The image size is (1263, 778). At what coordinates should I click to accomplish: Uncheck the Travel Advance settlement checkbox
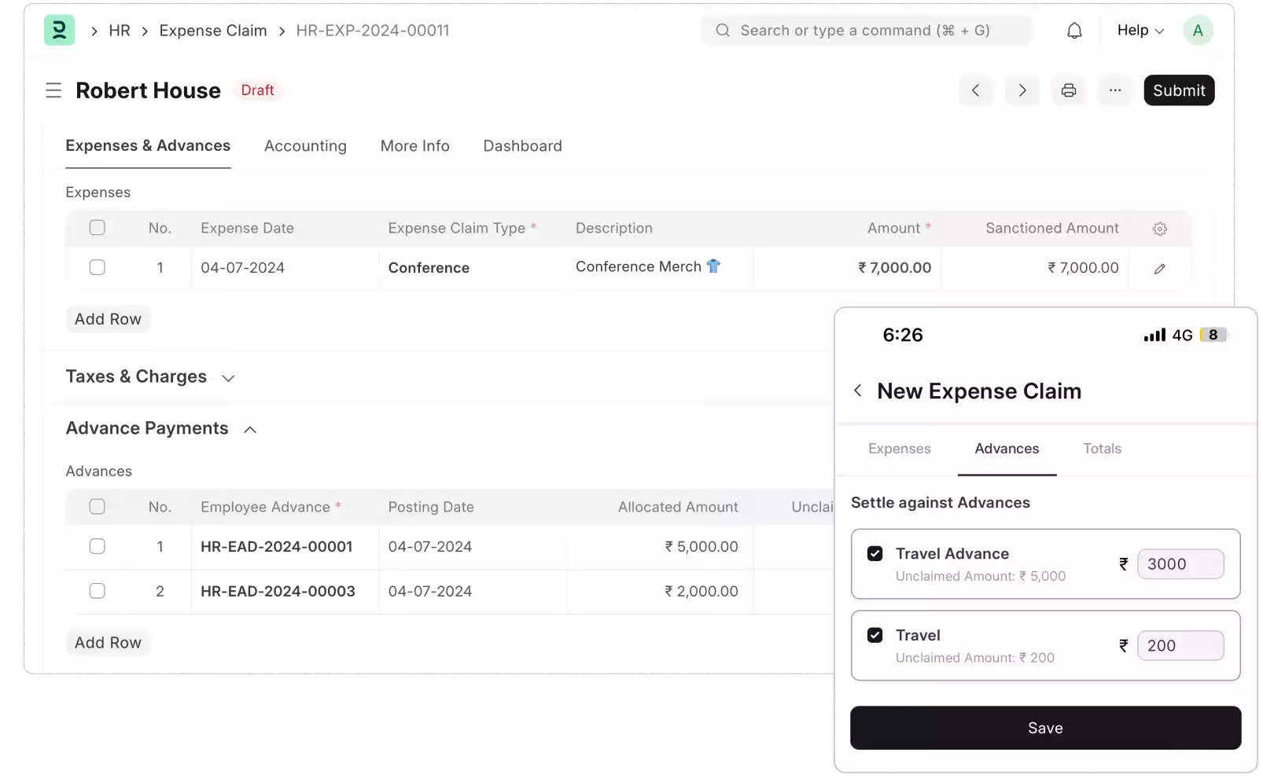[875, 553]
